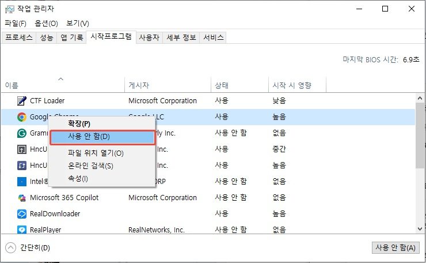
Task: Sort by the 시작 시 영향 column header
Action: 297,85
